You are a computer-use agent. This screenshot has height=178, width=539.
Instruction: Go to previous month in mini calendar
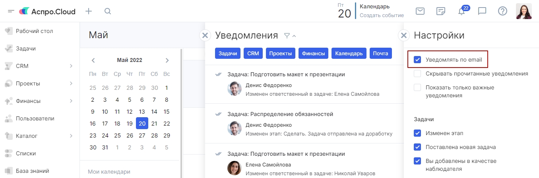click(x=93, y=60)
